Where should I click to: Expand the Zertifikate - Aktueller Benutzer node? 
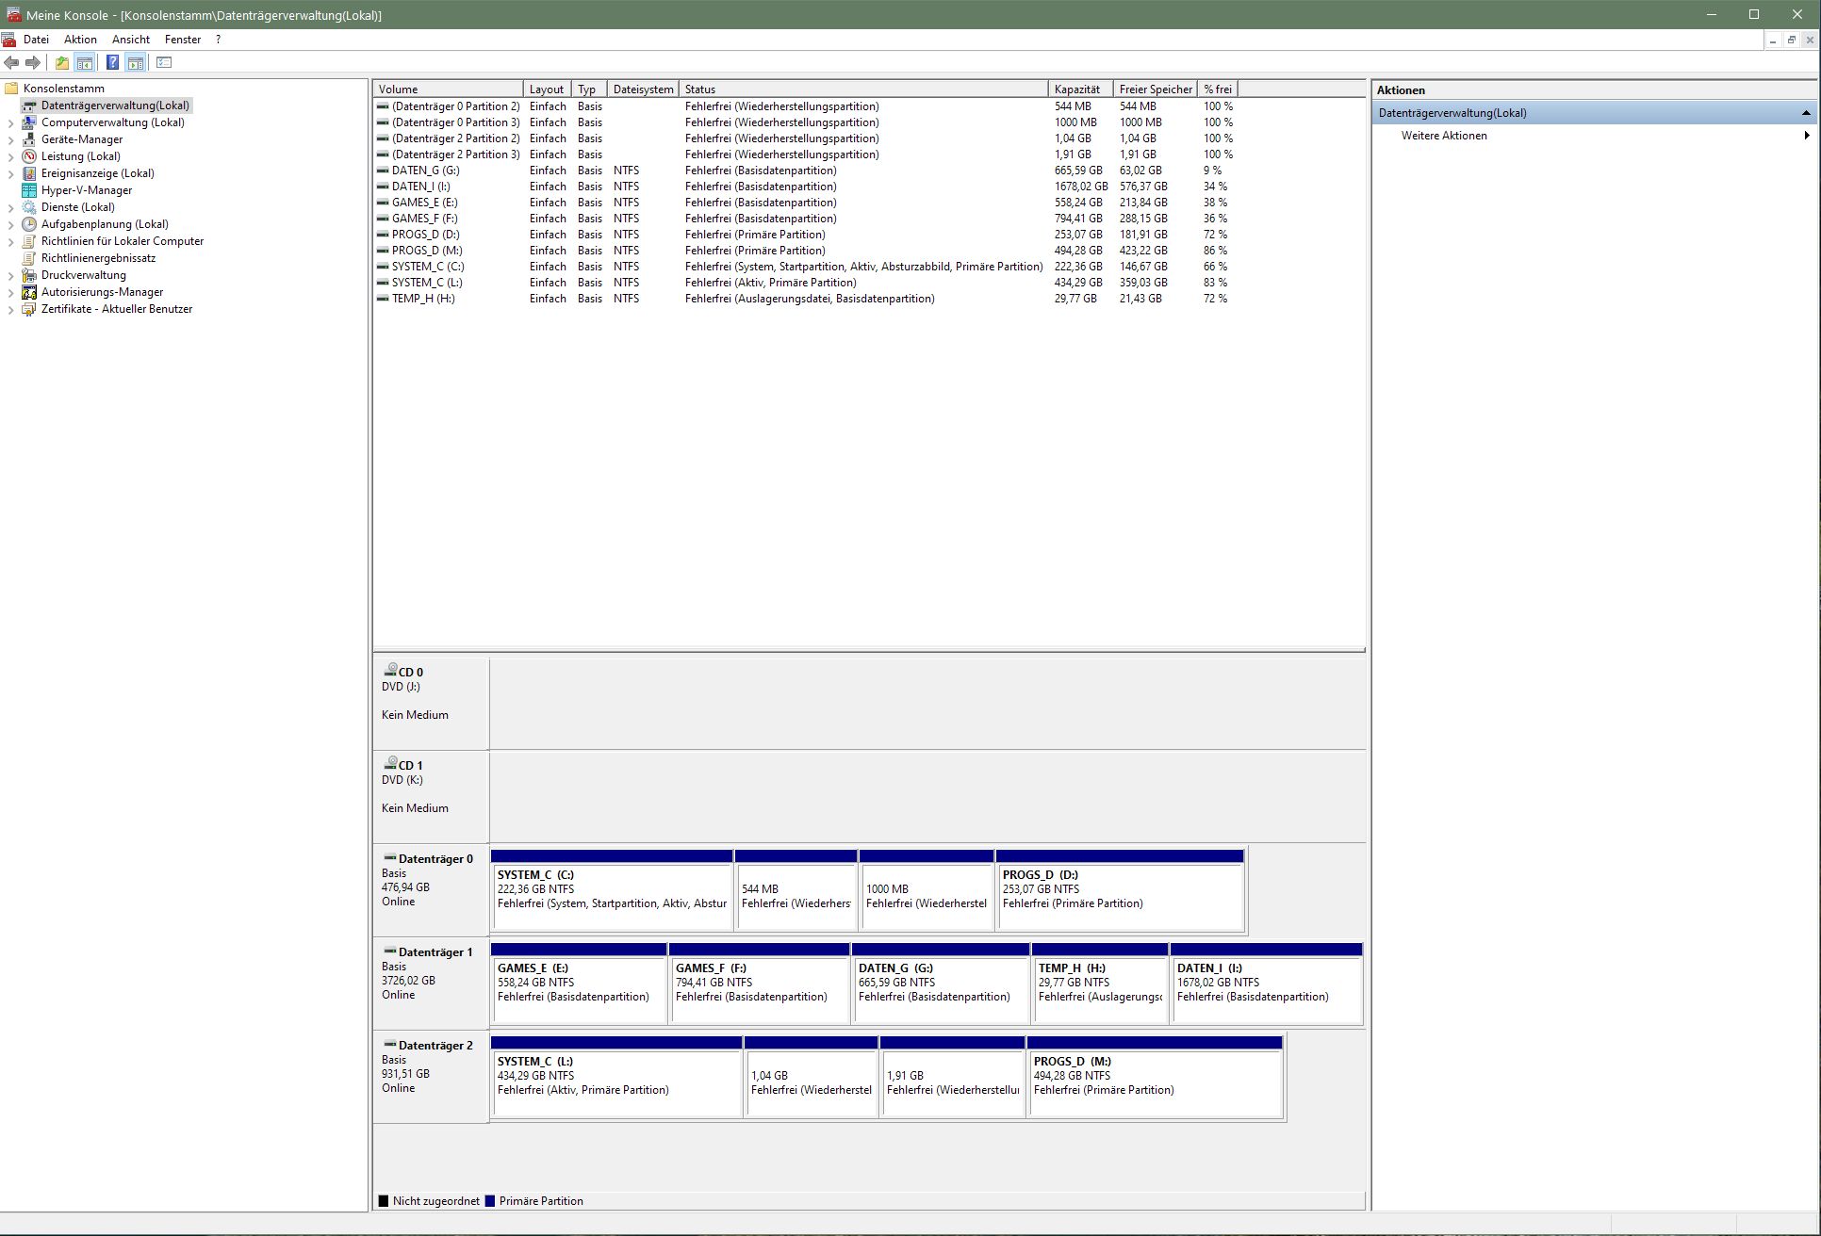point(10,310)
